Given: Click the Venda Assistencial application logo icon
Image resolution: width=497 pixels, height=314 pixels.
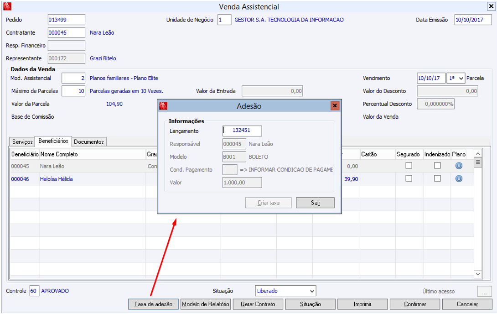Looking at the screenshot, I should (x=7, y=6).
